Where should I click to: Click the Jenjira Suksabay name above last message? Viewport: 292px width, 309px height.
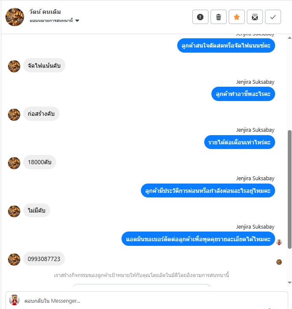pyautogui.click(x=255, y=227)
